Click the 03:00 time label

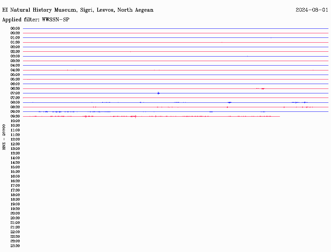click(15, 56)
